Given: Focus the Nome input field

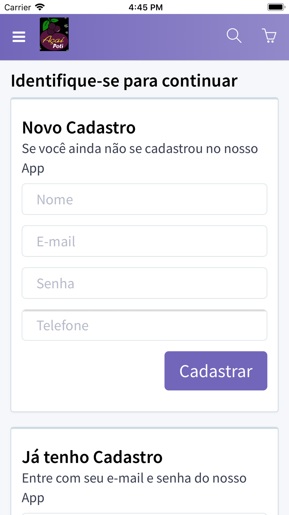Looking at the screenshot, I should (144, 199).
